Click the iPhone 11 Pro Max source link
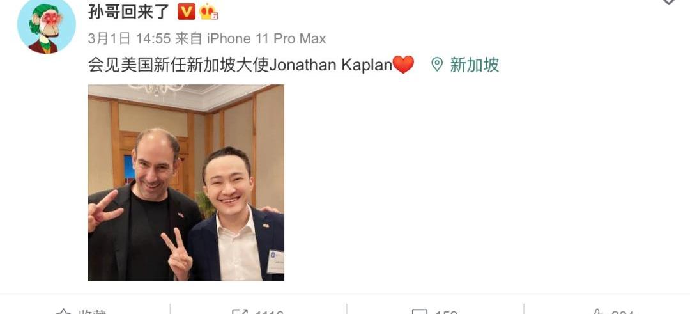Screen dimensions: 690x314 click(266, 39)
